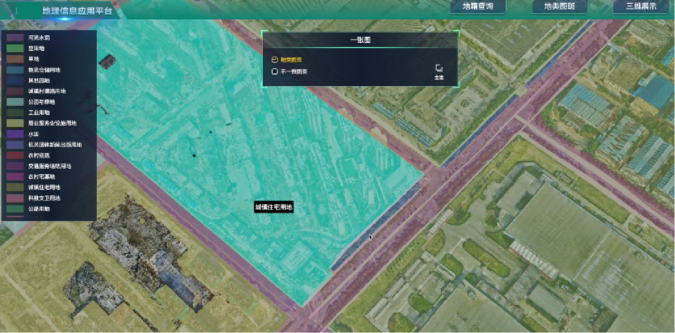Enable the 不一致图斑 checkbox
The width and height of the screenshot is (675, 333).
[x=275, y=72]
